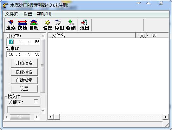Image resolution: width=172 pixels, height=130 pixels.
Task: Click the 开始搜索 button
Action: (x=24, y=63)
